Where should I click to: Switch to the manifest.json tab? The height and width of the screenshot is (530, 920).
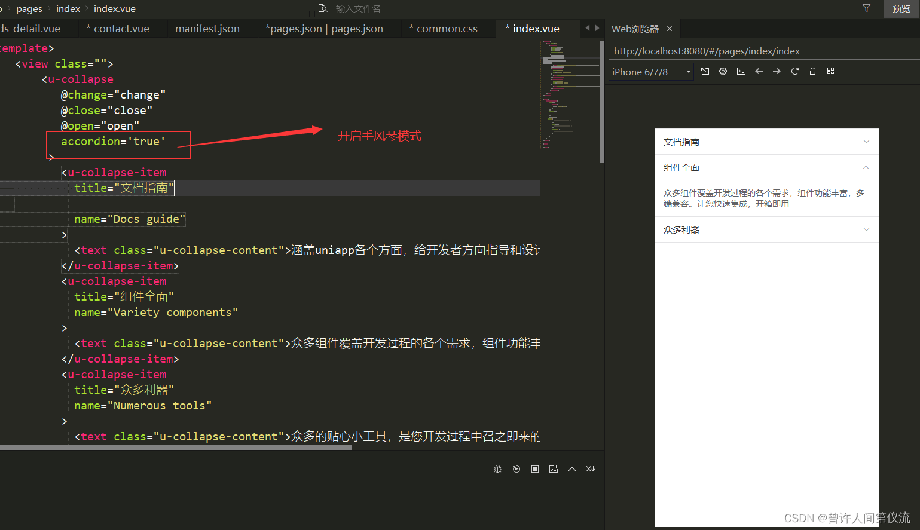pyautogui.click(x=207, y=28)
